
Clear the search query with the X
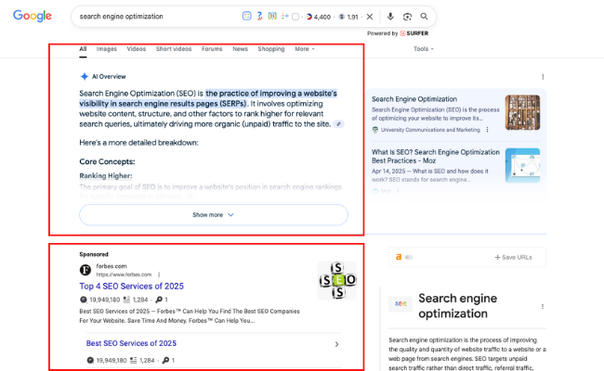point(370,17)
